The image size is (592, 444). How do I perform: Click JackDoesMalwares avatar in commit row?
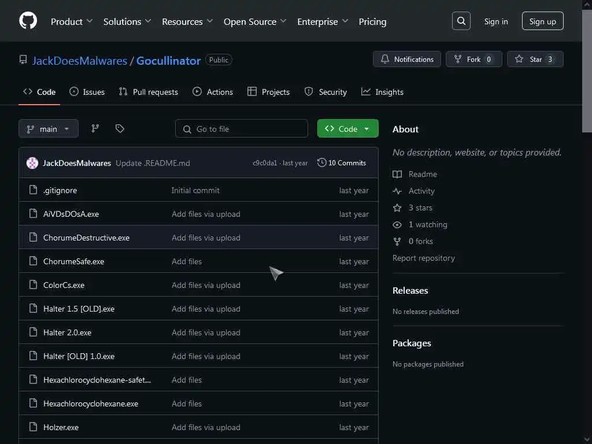coord(32,163)
